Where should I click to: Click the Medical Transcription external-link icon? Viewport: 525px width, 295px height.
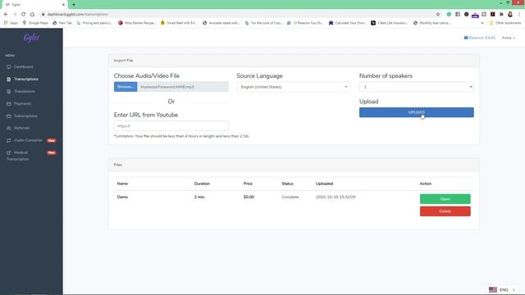click(x=9, y=153)
